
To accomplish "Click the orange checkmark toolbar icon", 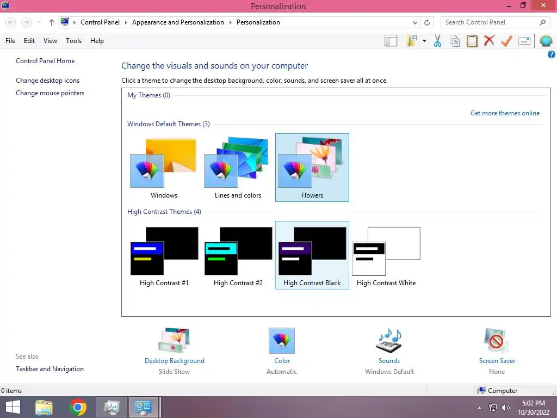I will 506,41.
